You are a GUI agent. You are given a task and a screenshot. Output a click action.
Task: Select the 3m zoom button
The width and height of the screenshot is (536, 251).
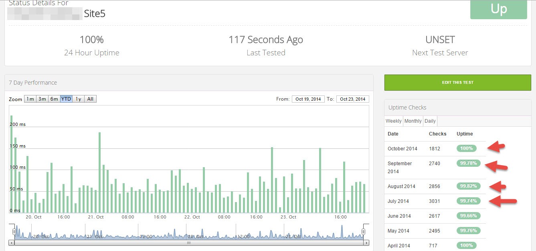[42, 99]
